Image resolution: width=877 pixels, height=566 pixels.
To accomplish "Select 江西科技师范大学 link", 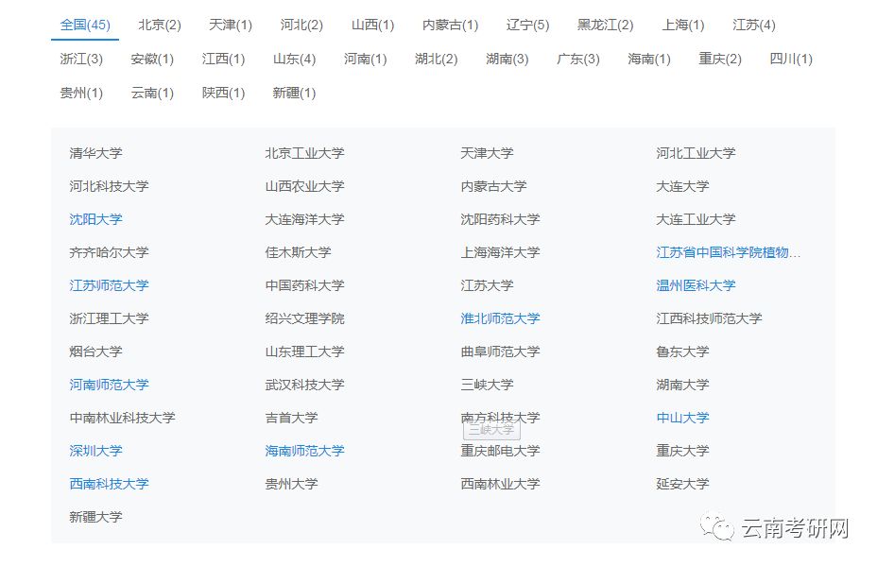I will pyautogui.click(x=709, y=318).
